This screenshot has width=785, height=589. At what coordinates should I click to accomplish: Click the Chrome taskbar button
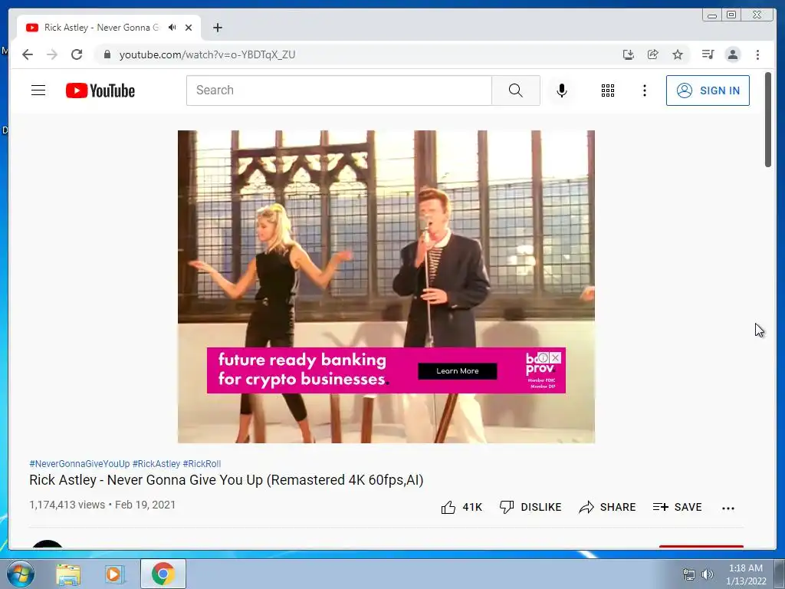[x=163, y=574]
